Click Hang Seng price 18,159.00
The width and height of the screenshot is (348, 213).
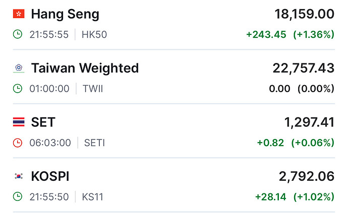click(304, 14)
